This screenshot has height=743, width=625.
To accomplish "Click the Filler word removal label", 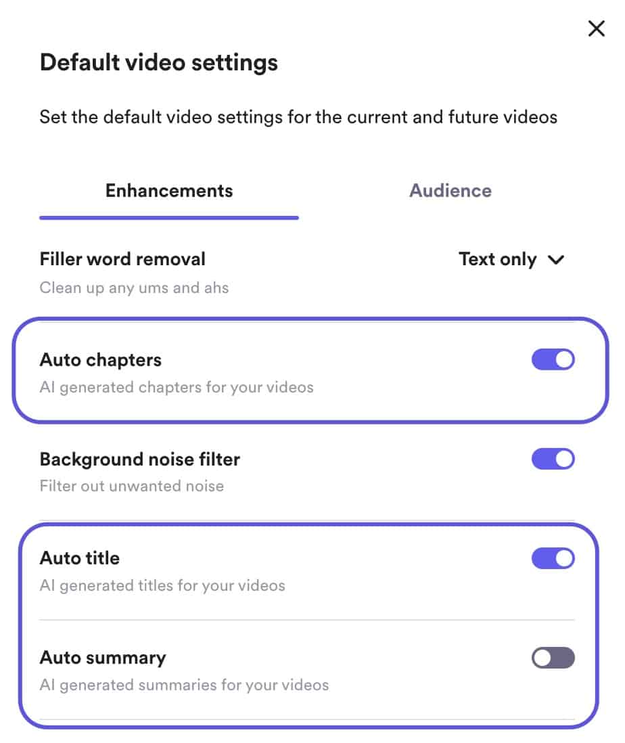I will (122, 259).
